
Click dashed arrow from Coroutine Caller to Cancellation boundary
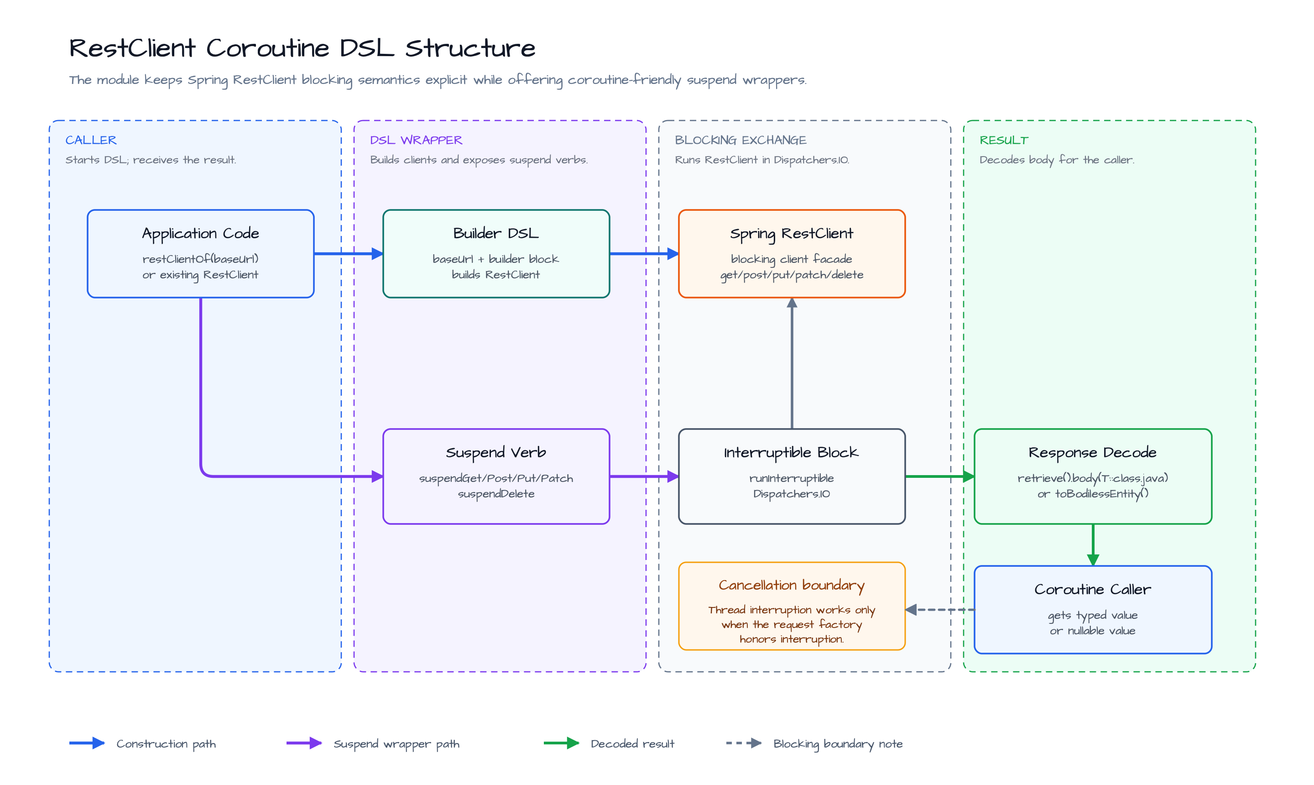[x=939, y=610]
